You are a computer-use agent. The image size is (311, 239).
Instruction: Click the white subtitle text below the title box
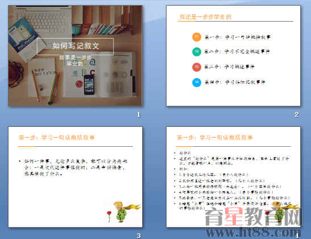pos(75,60)
